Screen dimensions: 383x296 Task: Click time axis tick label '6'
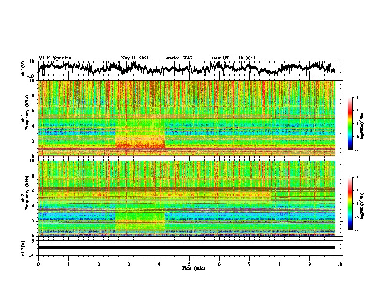click(x=220, y=264)
